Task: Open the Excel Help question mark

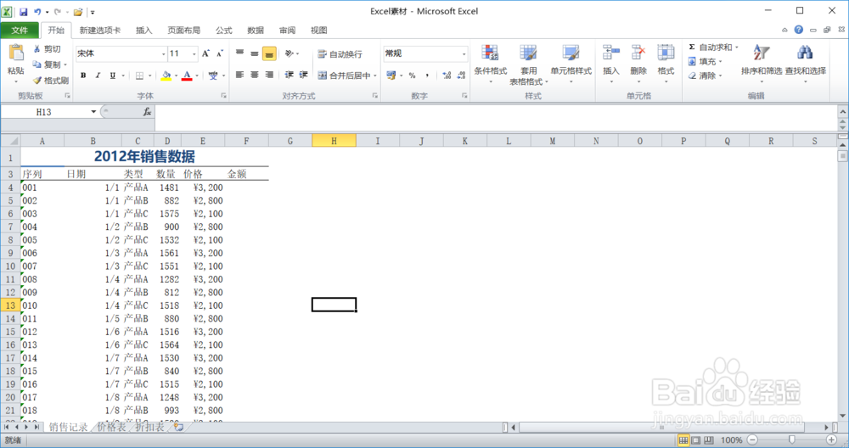Action: point(799,30)
